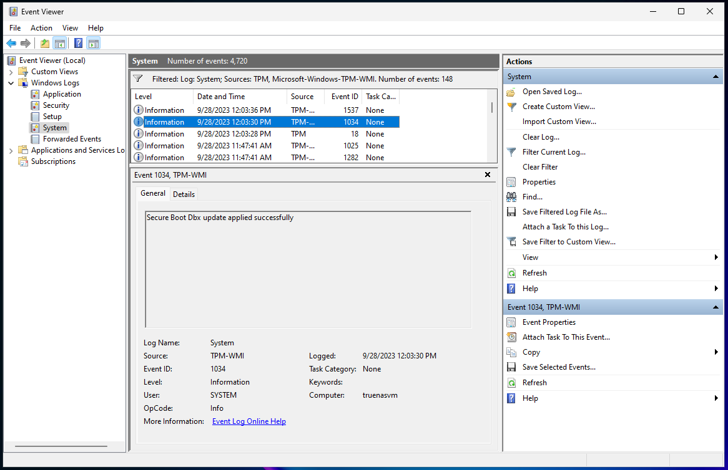Open the Action menu

41,28
